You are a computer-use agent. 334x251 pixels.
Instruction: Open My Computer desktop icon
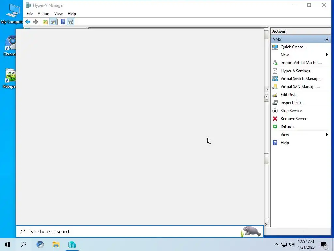pos(12,13)
